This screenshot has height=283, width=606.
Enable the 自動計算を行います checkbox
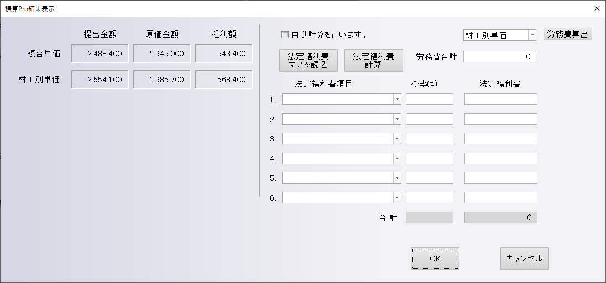coord(285,35)
